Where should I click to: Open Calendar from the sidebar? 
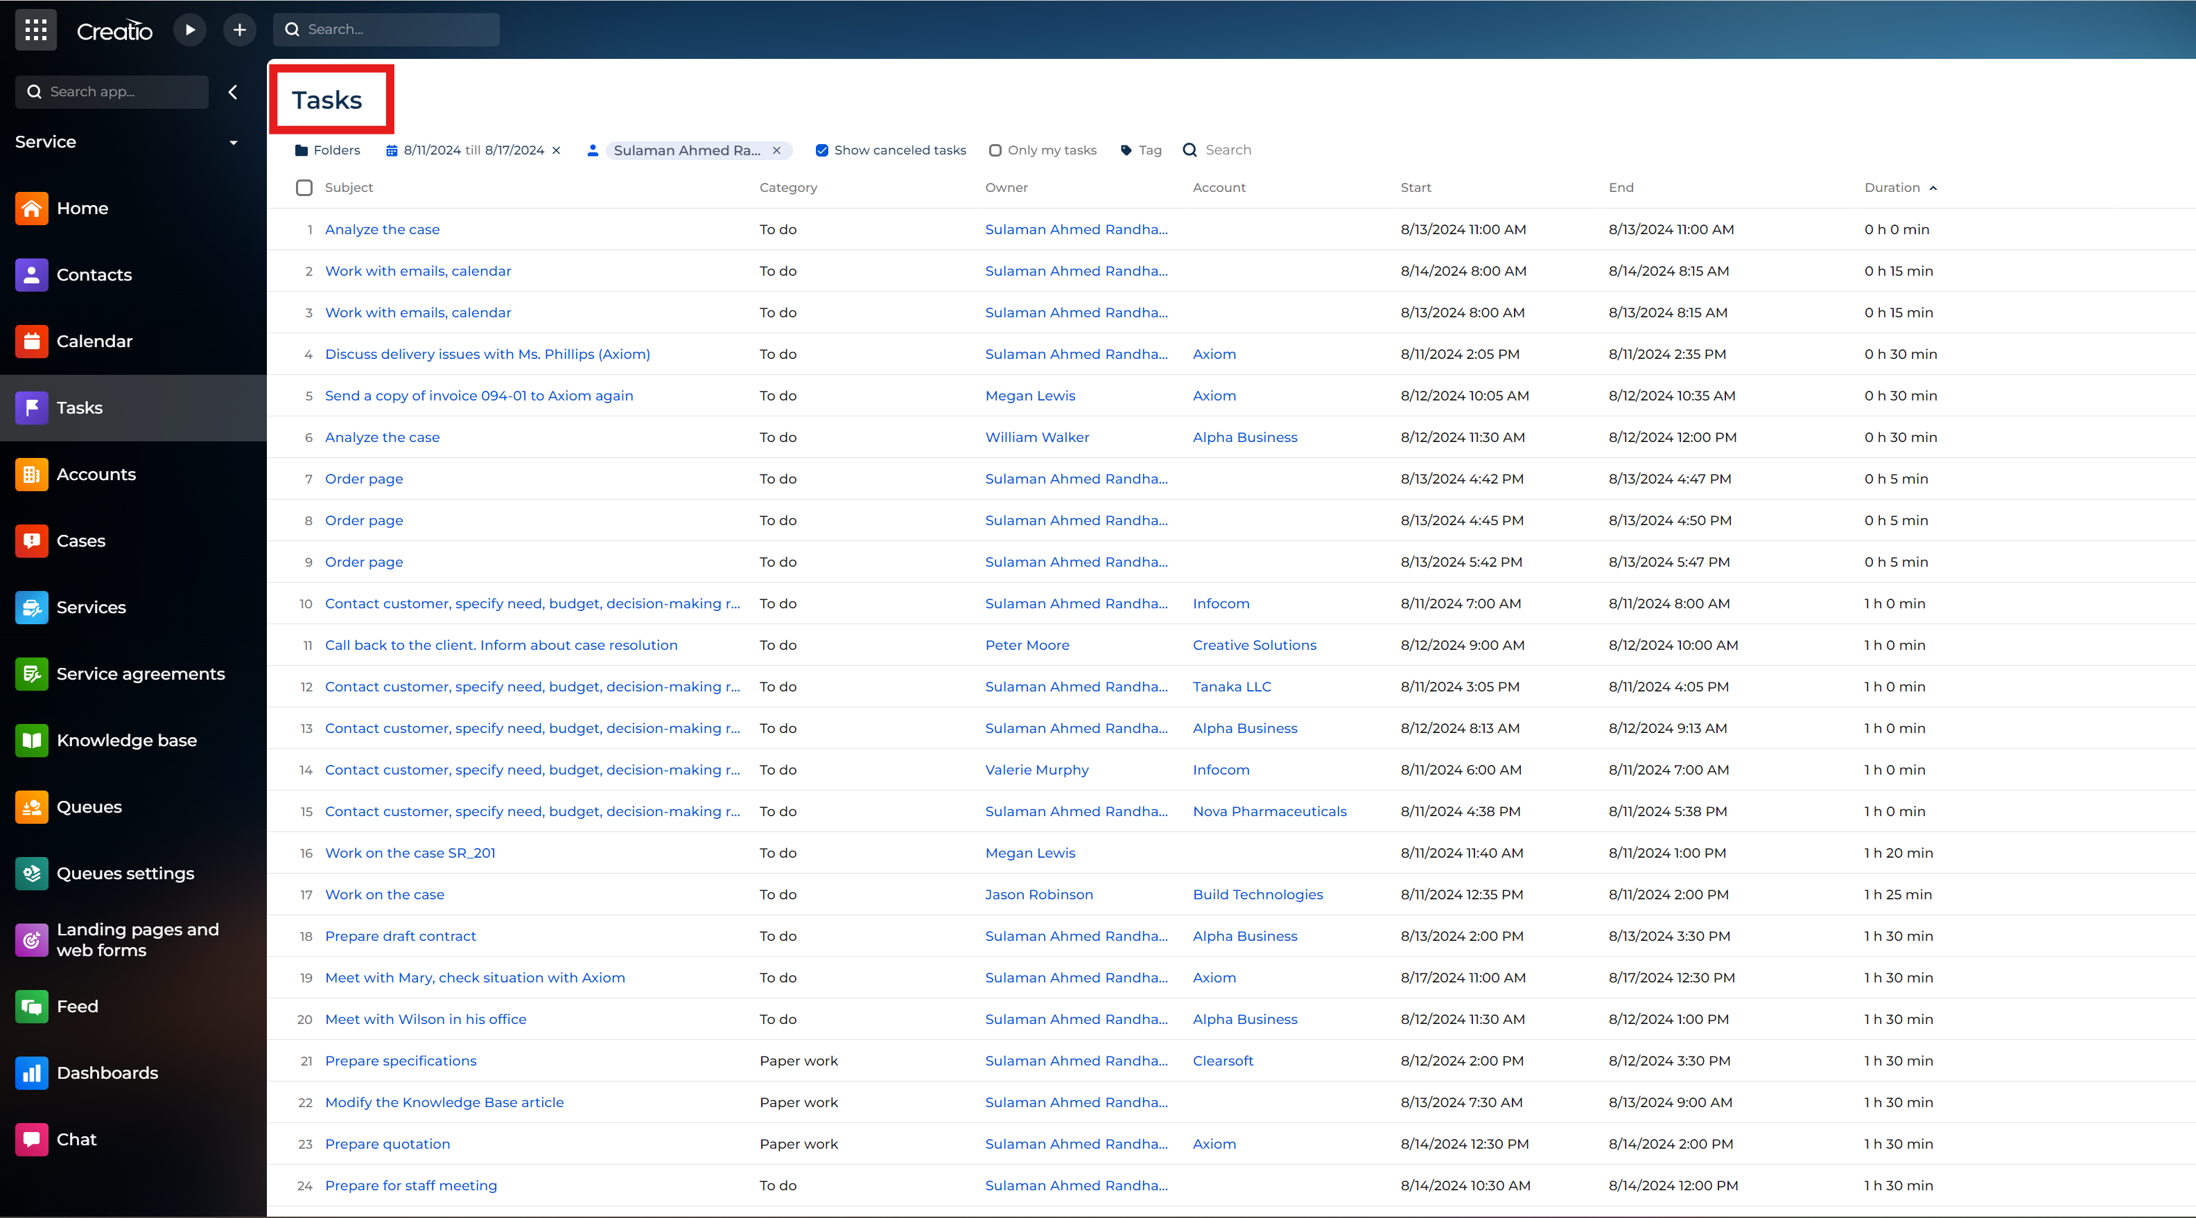click(x=94, y=341)
